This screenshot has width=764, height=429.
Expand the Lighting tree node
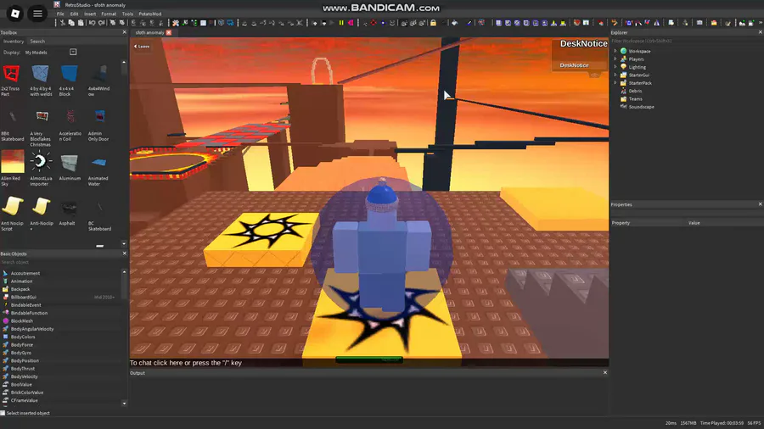coord(615,67)
